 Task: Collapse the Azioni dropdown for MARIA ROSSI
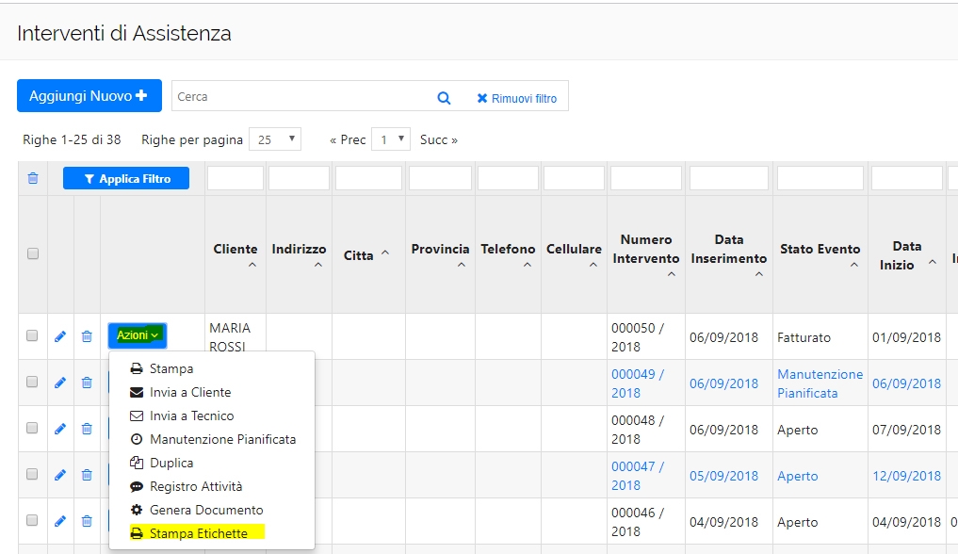138,335
